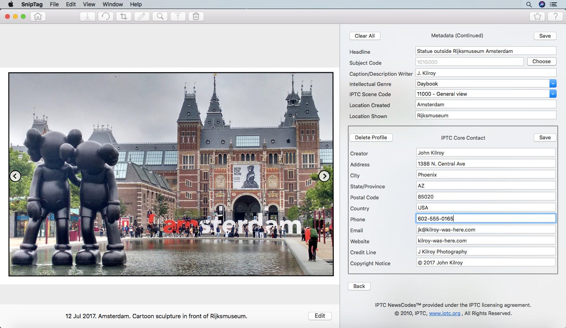
Task: Click the Creator field
Action: coord(486,152)
